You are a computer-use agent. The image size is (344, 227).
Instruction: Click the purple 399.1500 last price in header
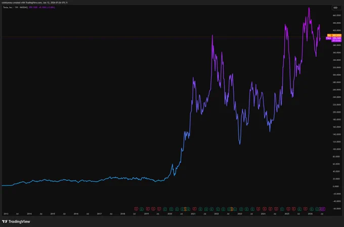33,7
